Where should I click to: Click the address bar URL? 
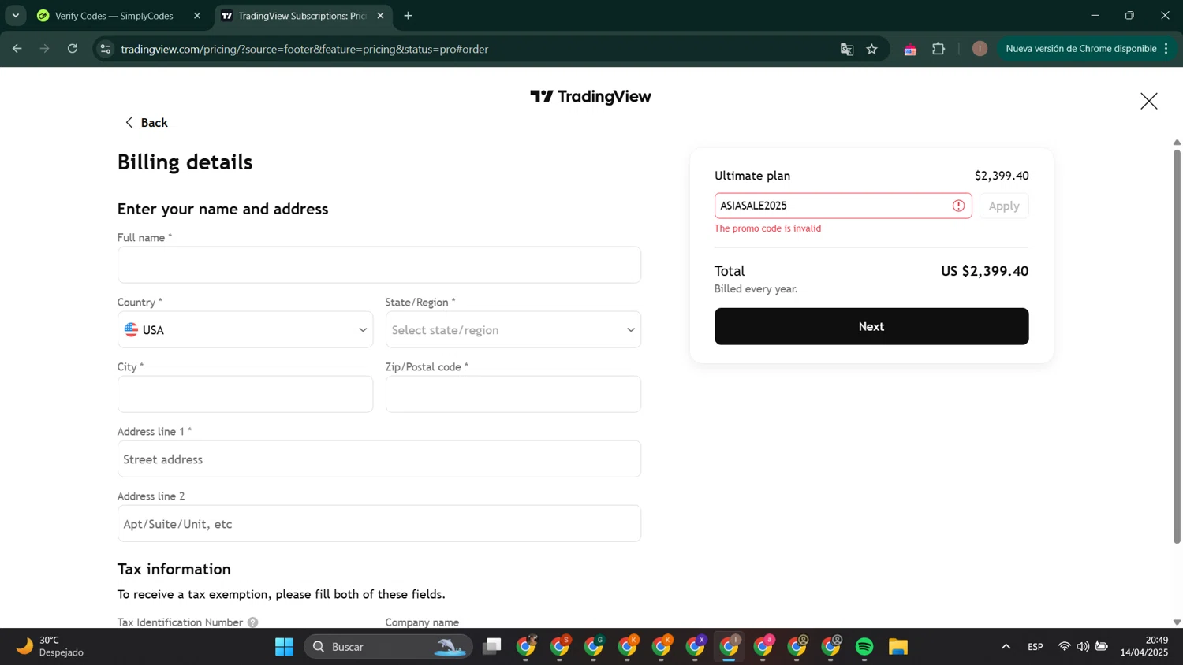click(x=304, y=49)
